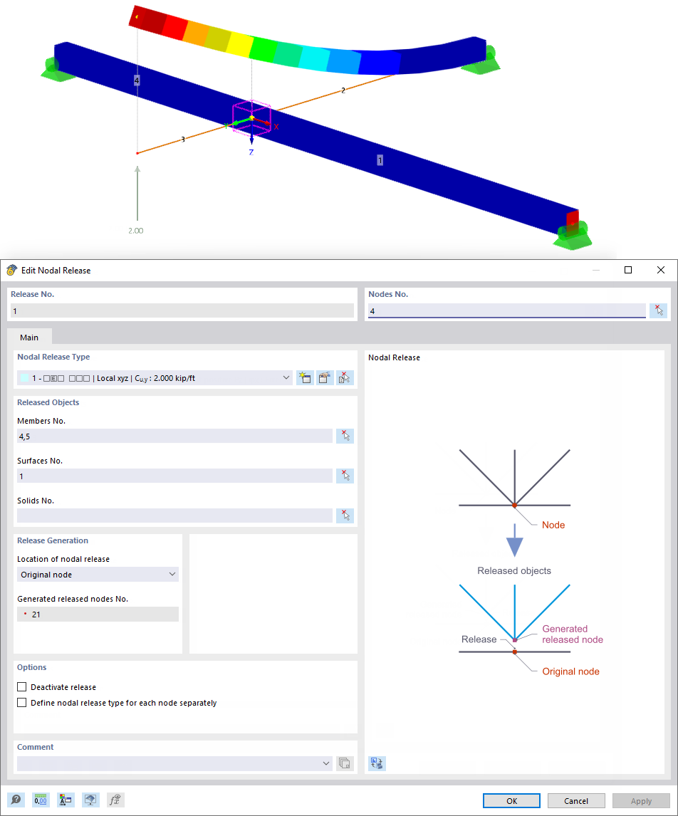Dismiss the dialog using Cancel
This screenshot has height=816, width=678.
click(575, 800)
